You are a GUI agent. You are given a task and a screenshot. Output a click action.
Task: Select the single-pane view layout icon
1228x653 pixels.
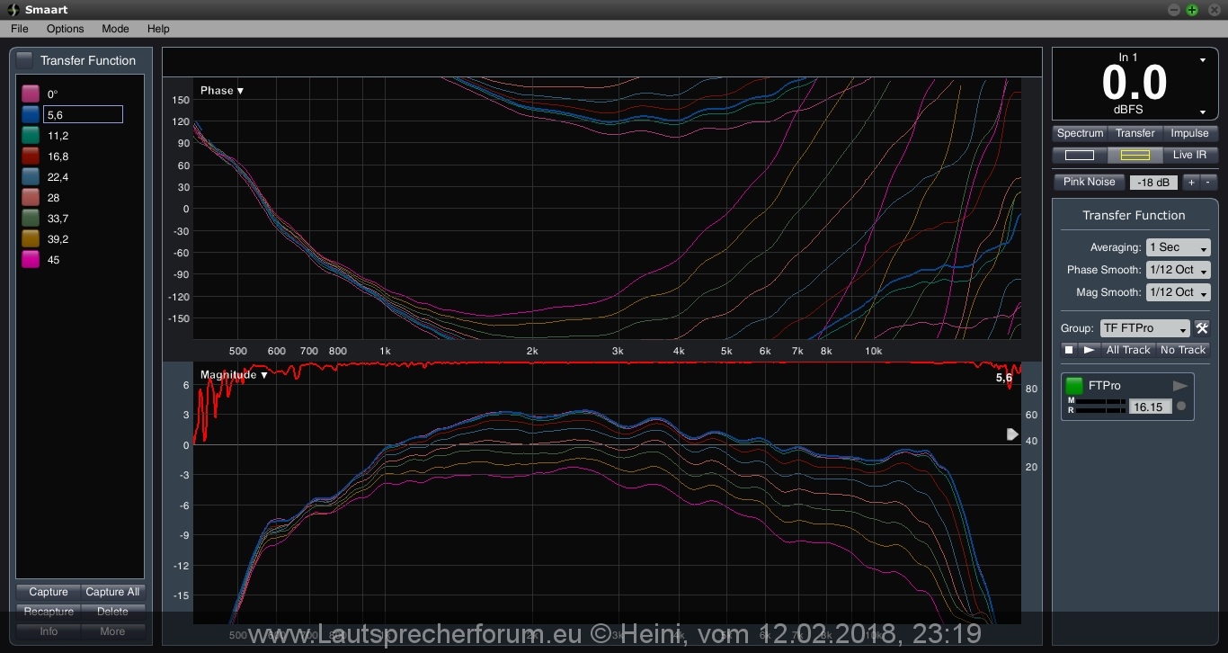[x=1080, y=155]
